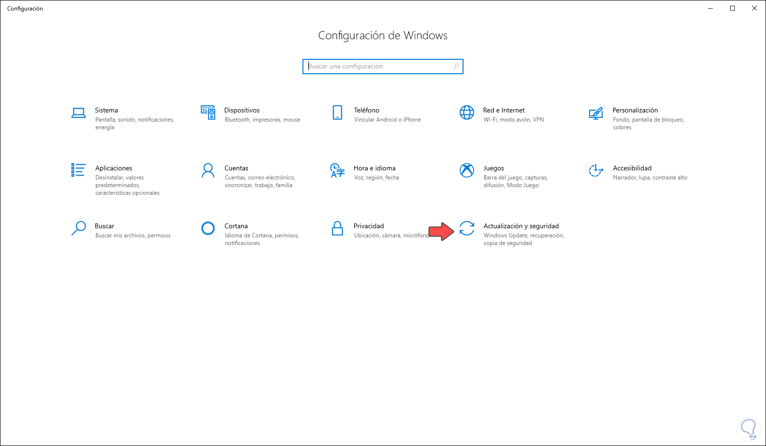Image resolution: width=766 pixels, height=446 pixels.
Task: Click 'Voz, región, fecha' text
Action: pyautogui.click(x=376, y=178)
